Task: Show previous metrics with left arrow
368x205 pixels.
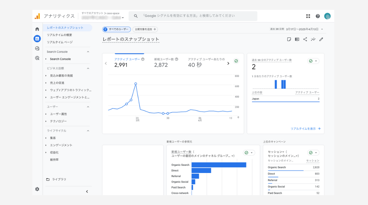Action: point(106,63)
